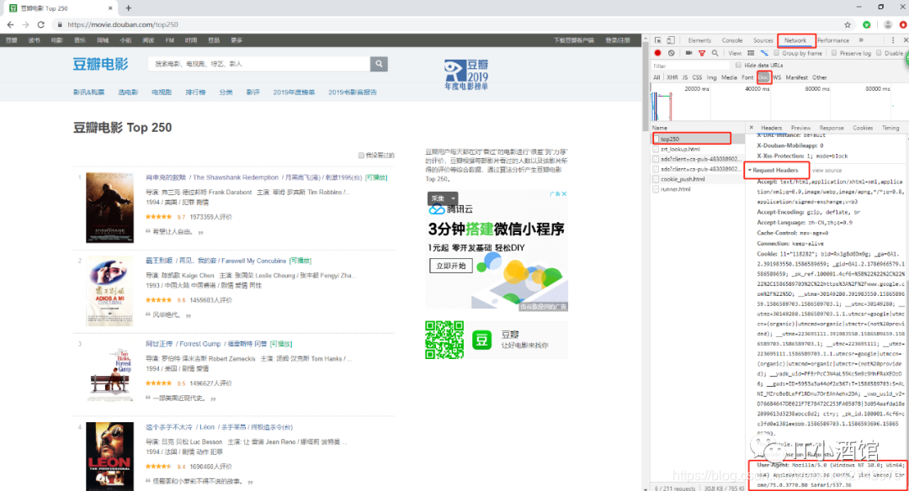Click the red record network log button
The width and height of the screenshot is (909, 491).
[x=657, y=53]
